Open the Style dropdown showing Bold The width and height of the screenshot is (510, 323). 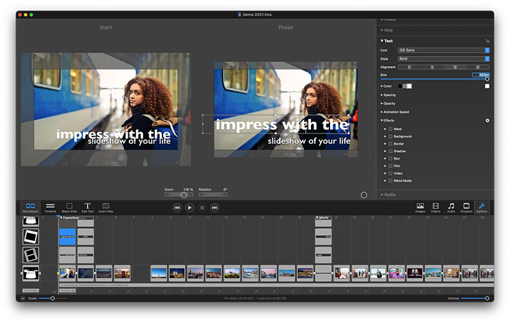pyautogui.click(x=443, y=58)
